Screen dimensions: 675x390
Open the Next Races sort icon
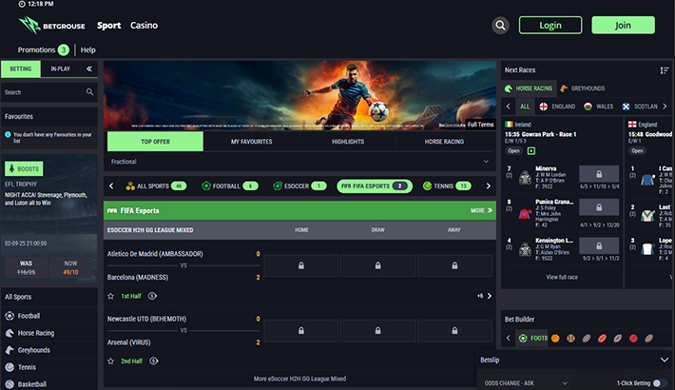pos(665,70)
